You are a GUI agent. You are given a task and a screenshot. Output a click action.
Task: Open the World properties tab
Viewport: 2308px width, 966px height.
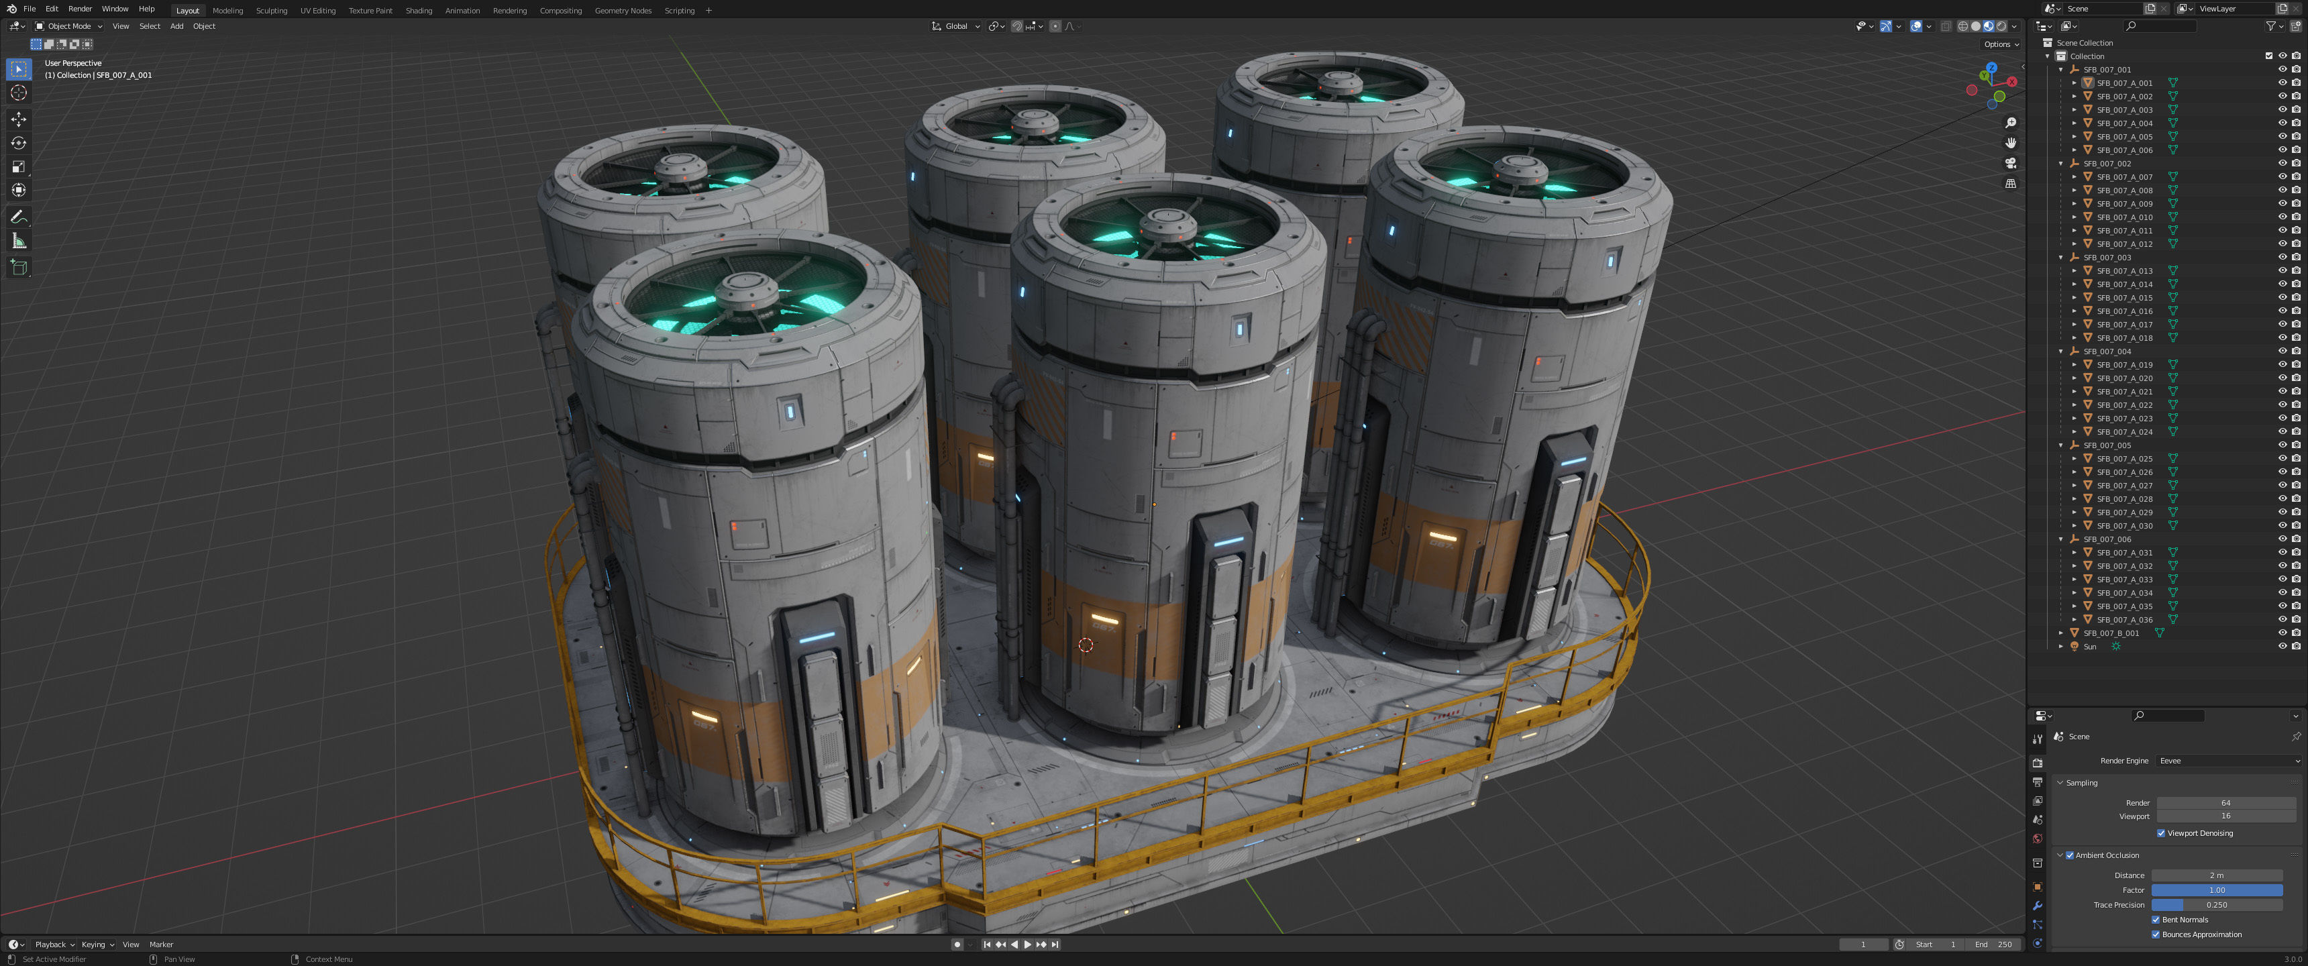click(2038, 839)
